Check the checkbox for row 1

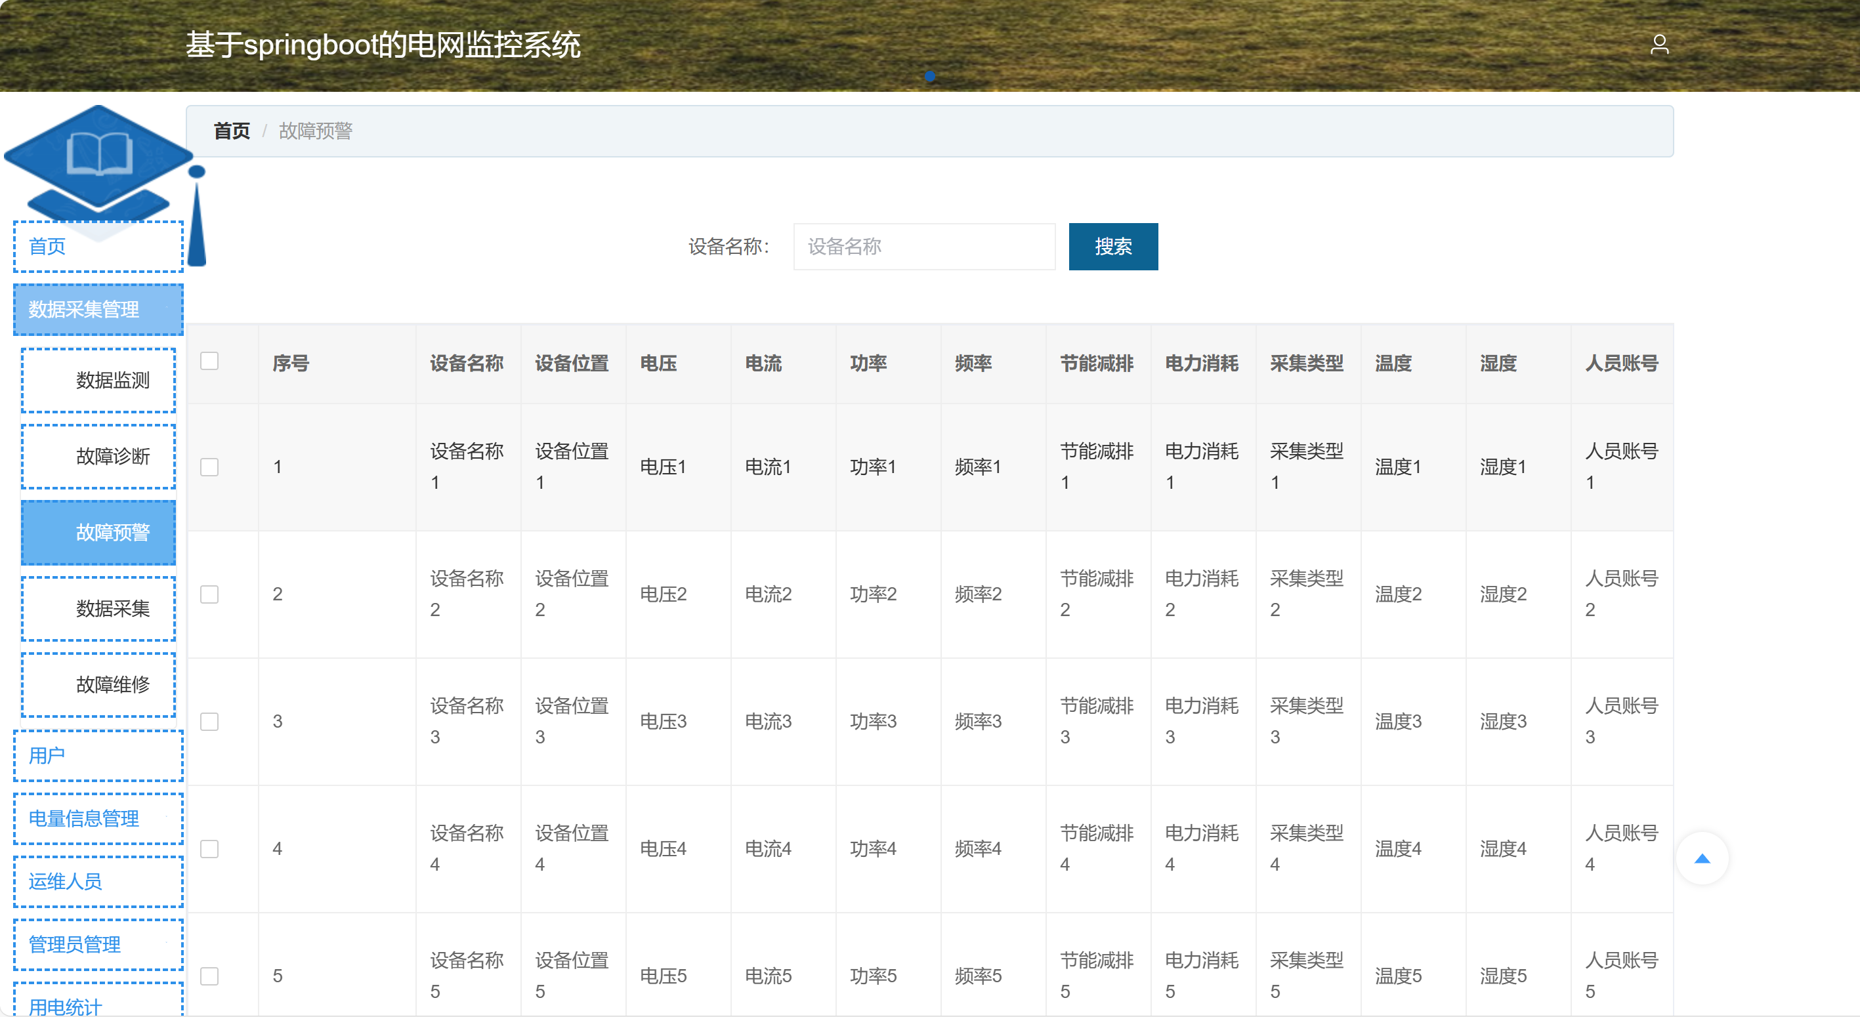[209, 467]
